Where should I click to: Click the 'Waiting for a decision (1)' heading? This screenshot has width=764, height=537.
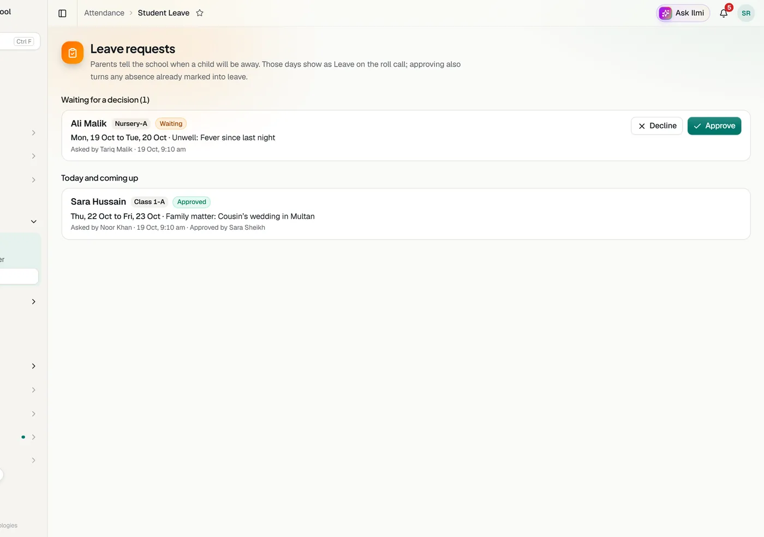tap(105, 100)
